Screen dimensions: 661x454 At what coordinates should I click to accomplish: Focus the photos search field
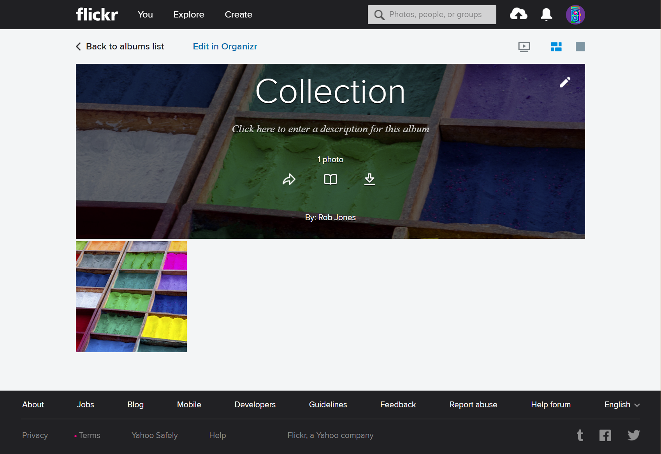coord(435,15)
